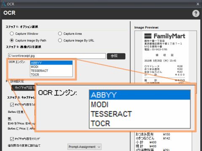Screen dimensions: 202x151
Task: Open the Prompt-Assignment dropdown
Action: (x=84, y=147)
